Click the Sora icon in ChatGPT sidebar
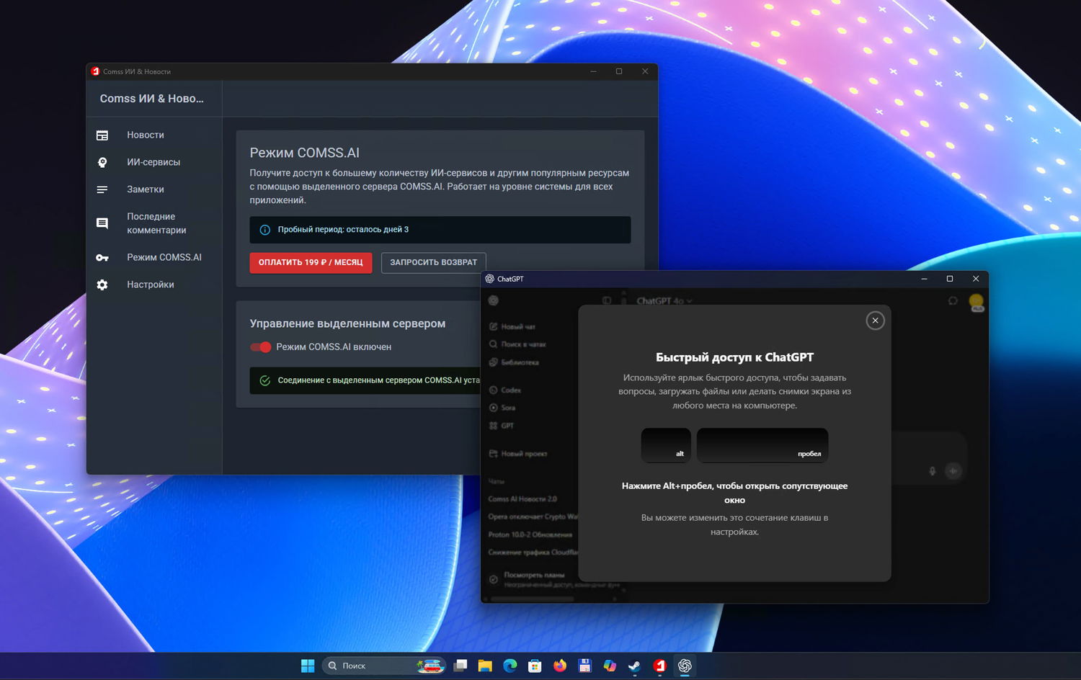1081x680 pixels. coord(494,408)
